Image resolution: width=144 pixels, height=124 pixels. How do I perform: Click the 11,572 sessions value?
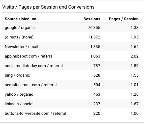94,37
